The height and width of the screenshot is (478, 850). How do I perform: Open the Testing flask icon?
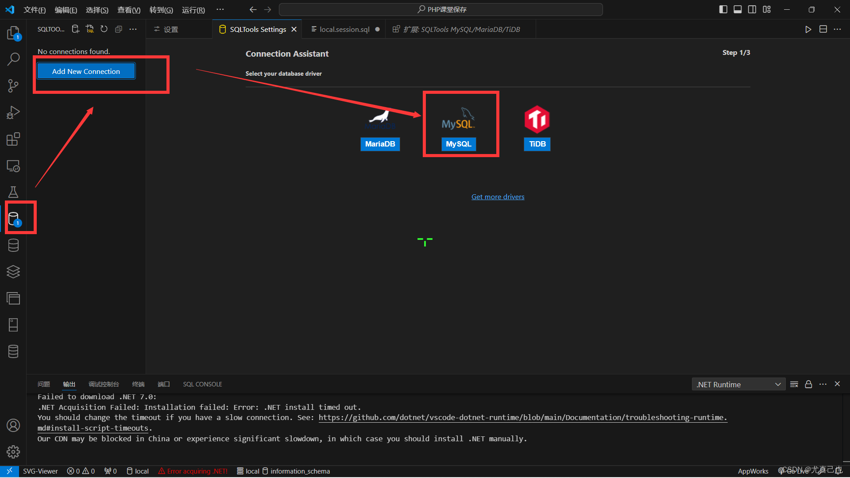pos(13,192)
